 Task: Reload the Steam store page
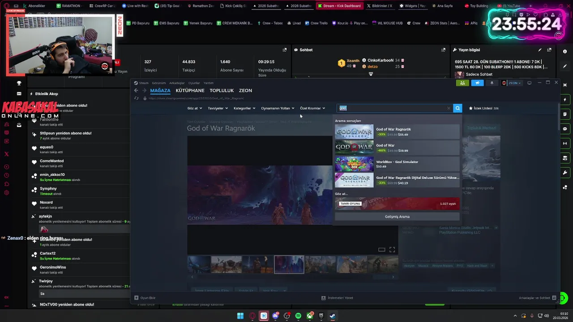point(136,98)
